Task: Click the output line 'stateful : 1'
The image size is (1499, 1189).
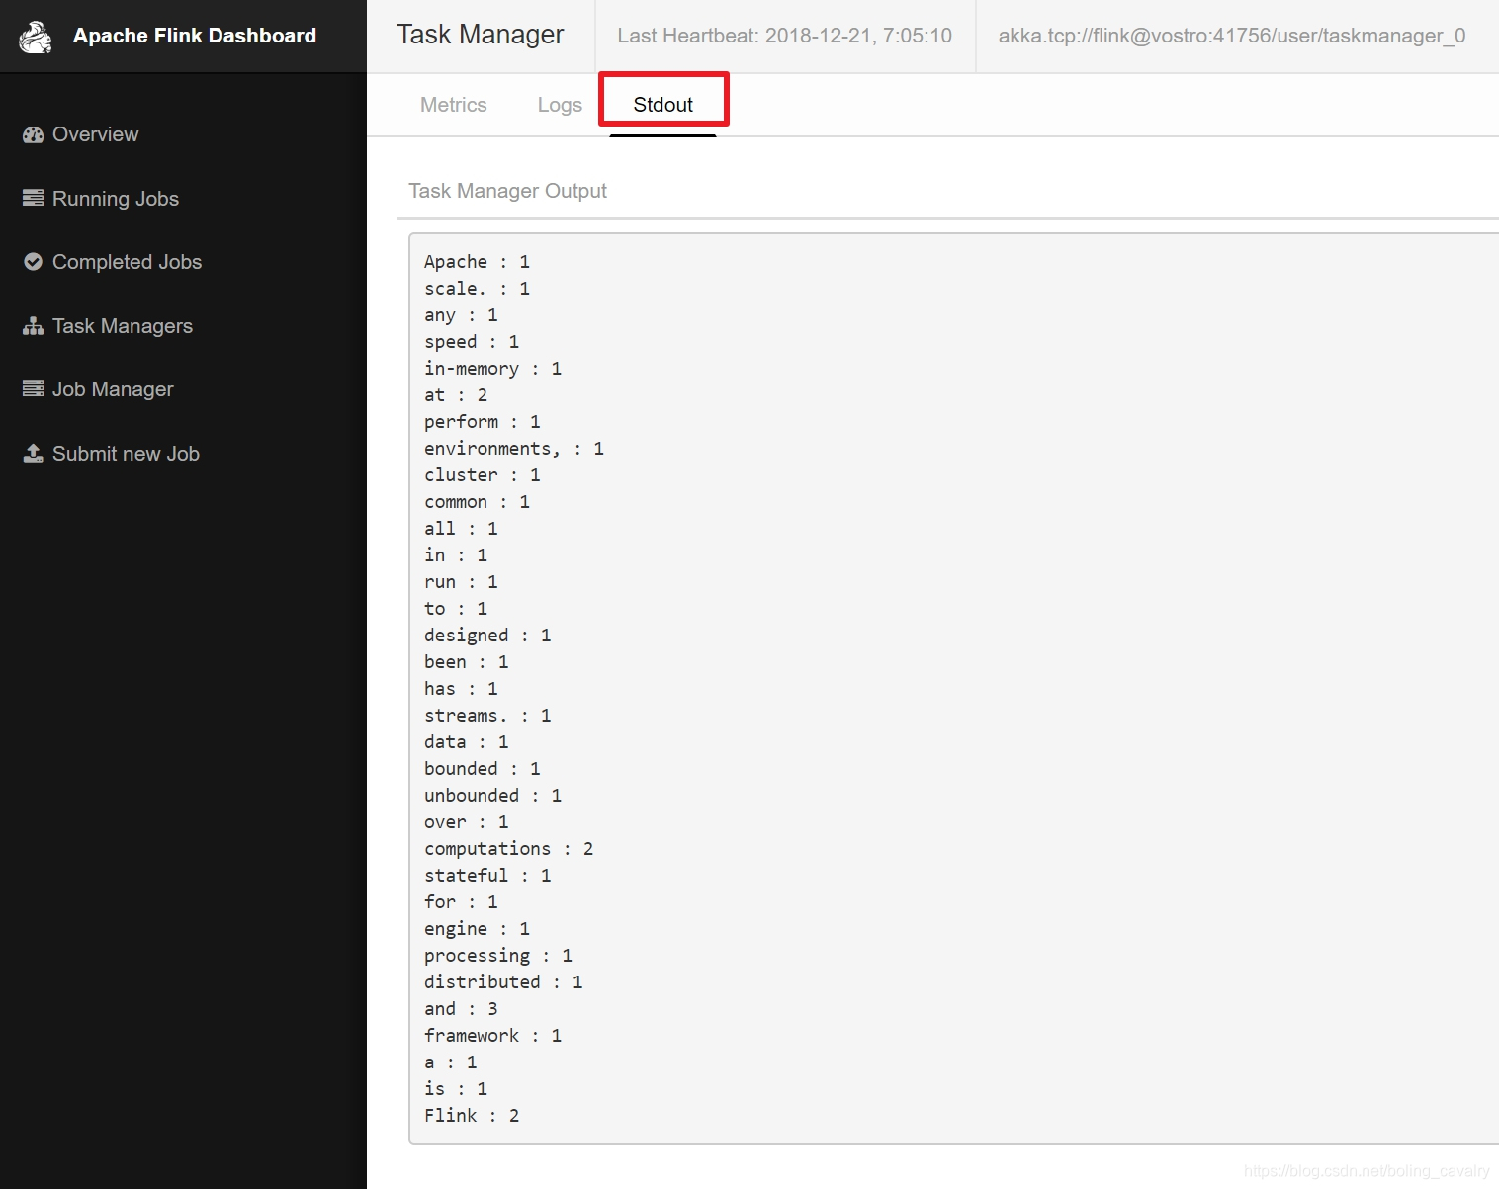Action: point(488,876)
